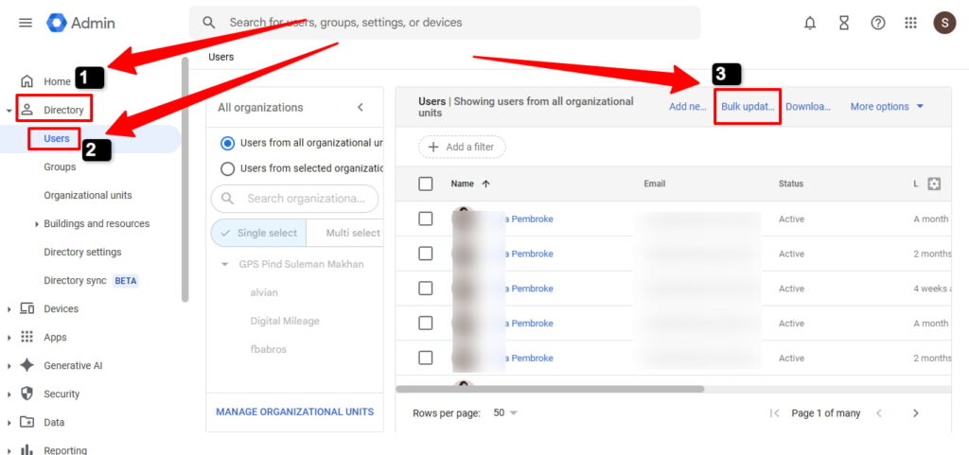This screenshot has width=969, height=455.
Task: Open Organizational units in sidebar
Action: (88, 196)
